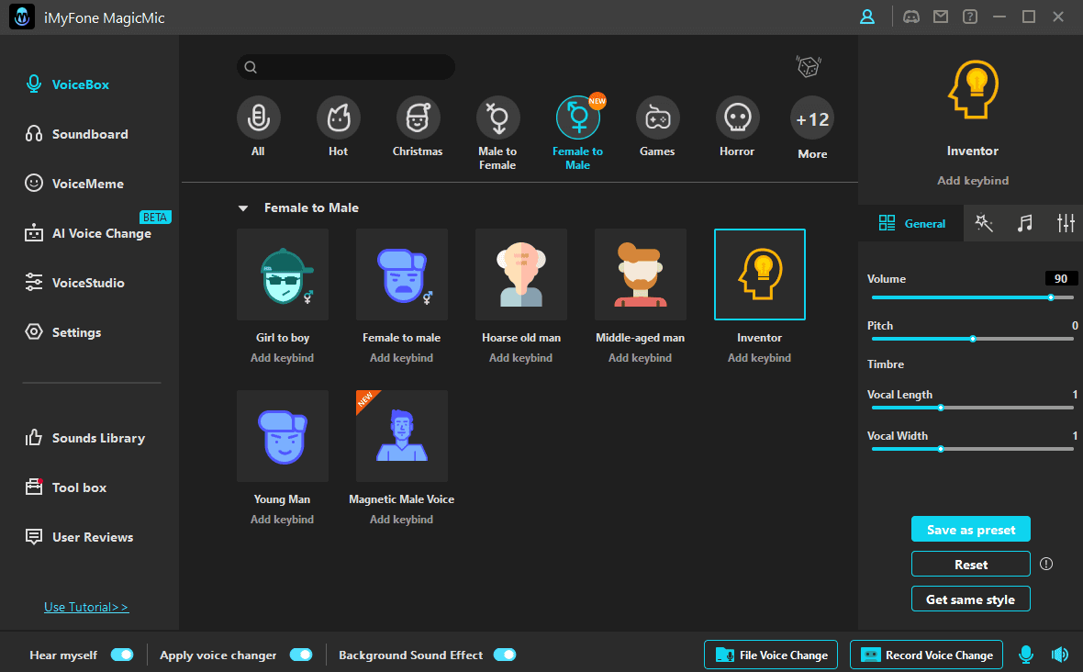Image resolution: width=1083 pixels, height=672 pixels.
Task: Click the voice search field
Action: (x=346, y=67)
